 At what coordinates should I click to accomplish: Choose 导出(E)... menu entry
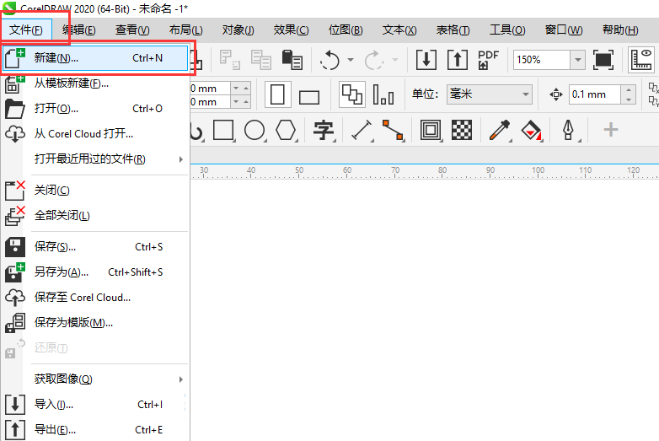[x=95, y=430]
